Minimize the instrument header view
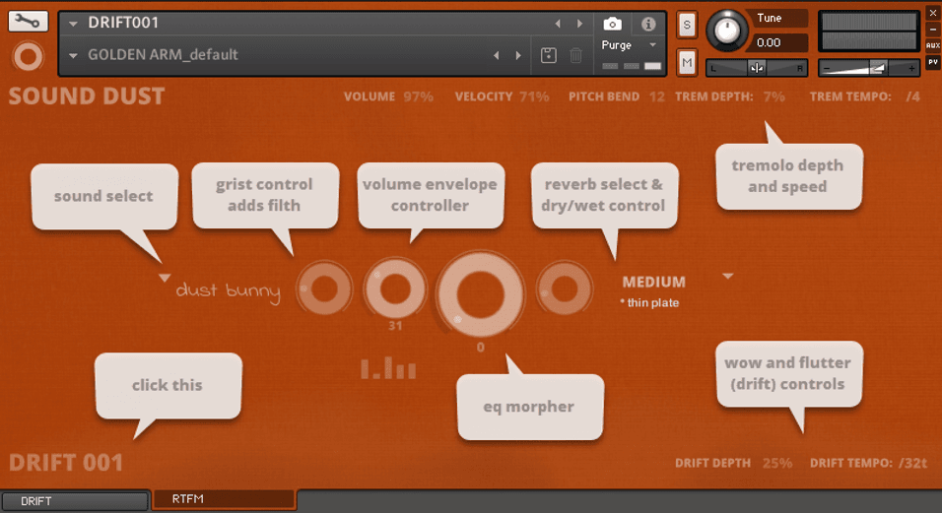The height and width of the screenshot is (513, 942). [x=932, y=29]
